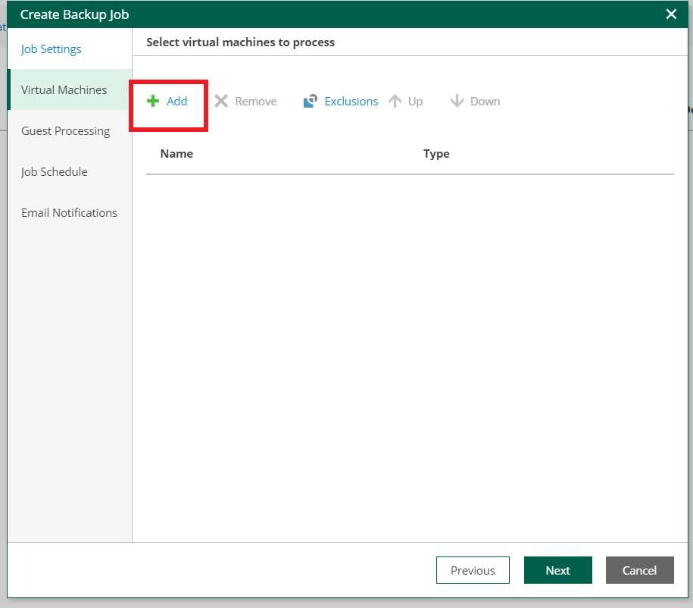Open the Email Notifications step
Screen dimensions: 693x608
click(69, 212)
